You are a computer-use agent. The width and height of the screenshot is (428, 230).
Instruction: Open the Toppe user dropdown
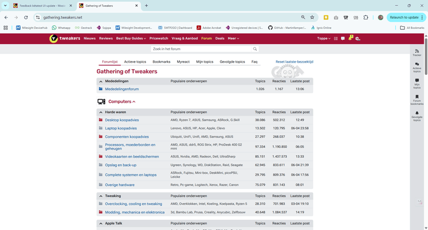click(324, 39)
